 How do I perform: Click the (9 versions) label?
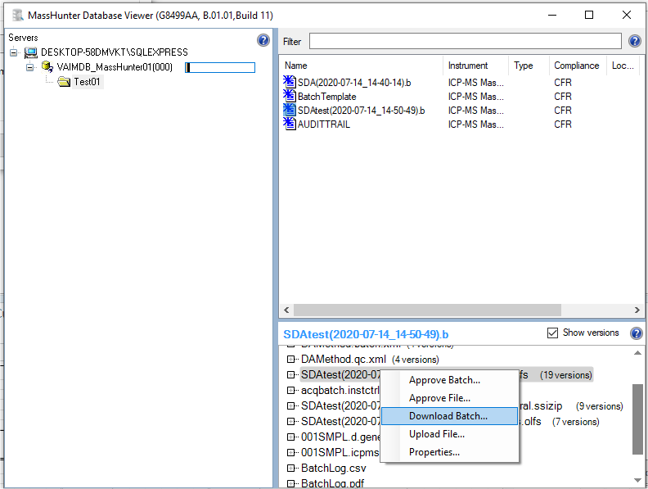pyautogui.click(x=599, y=406)
